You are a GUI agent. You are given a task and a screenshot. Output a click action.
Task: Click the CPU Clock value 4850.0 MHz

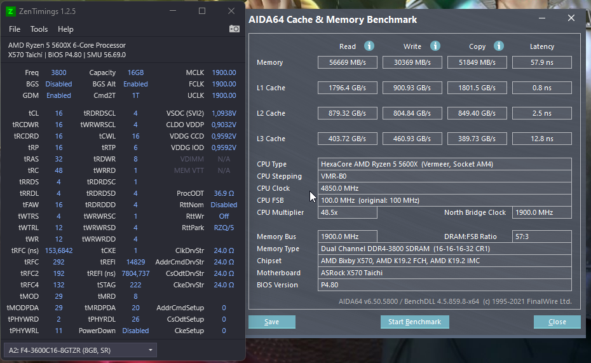(x=445, y=188)
